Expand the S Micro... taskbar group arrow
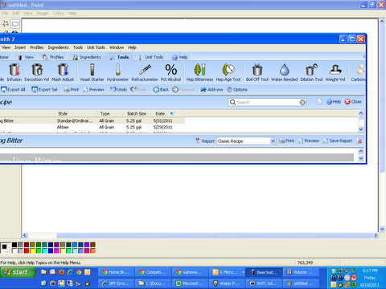This screenshot has height=289, width=386. pyautogui.click(x=243, y=272)
